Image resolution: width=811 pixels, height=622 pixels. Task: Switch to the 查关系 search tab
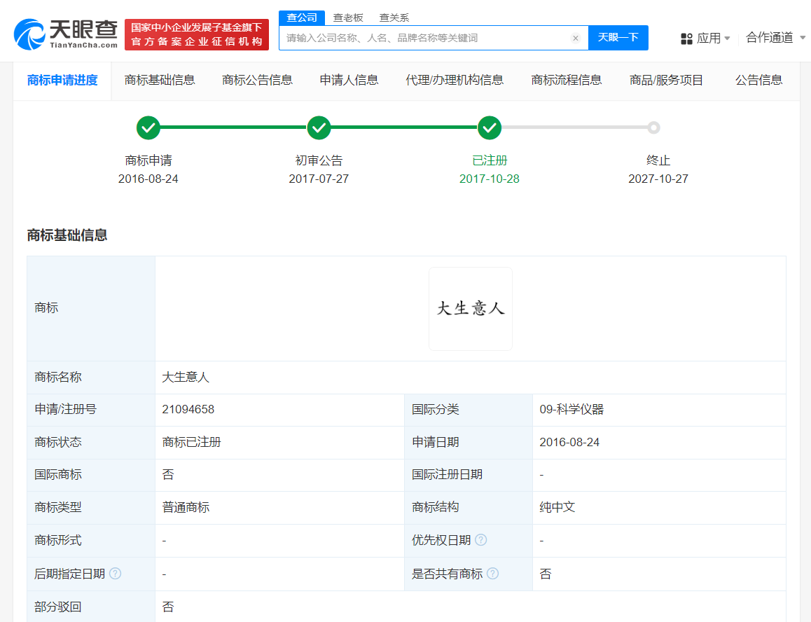[x=394, y=18]
